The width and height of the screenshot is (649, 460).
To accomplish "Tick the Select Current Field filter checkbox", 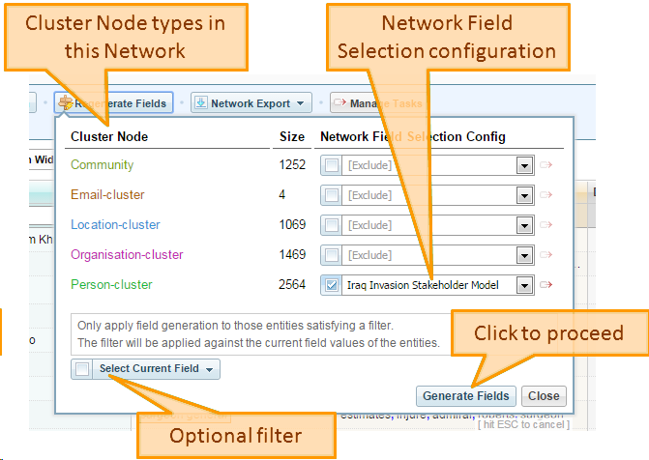I will point(83,369).
